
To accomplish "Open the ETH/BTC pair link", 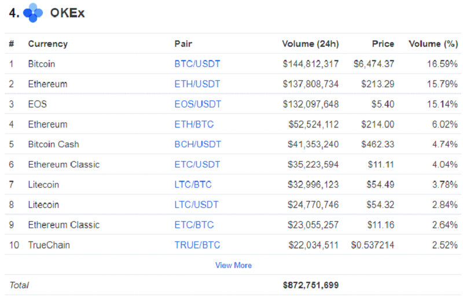I will pyautogui.click(x=194, y=124).
